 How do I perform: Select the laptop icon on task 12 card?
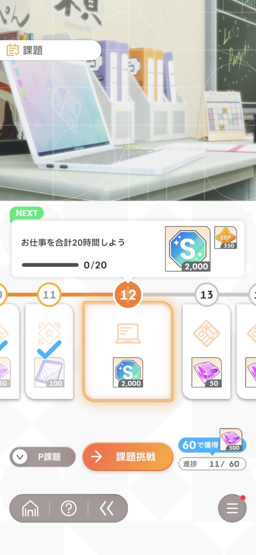click(x=128, y=333)
